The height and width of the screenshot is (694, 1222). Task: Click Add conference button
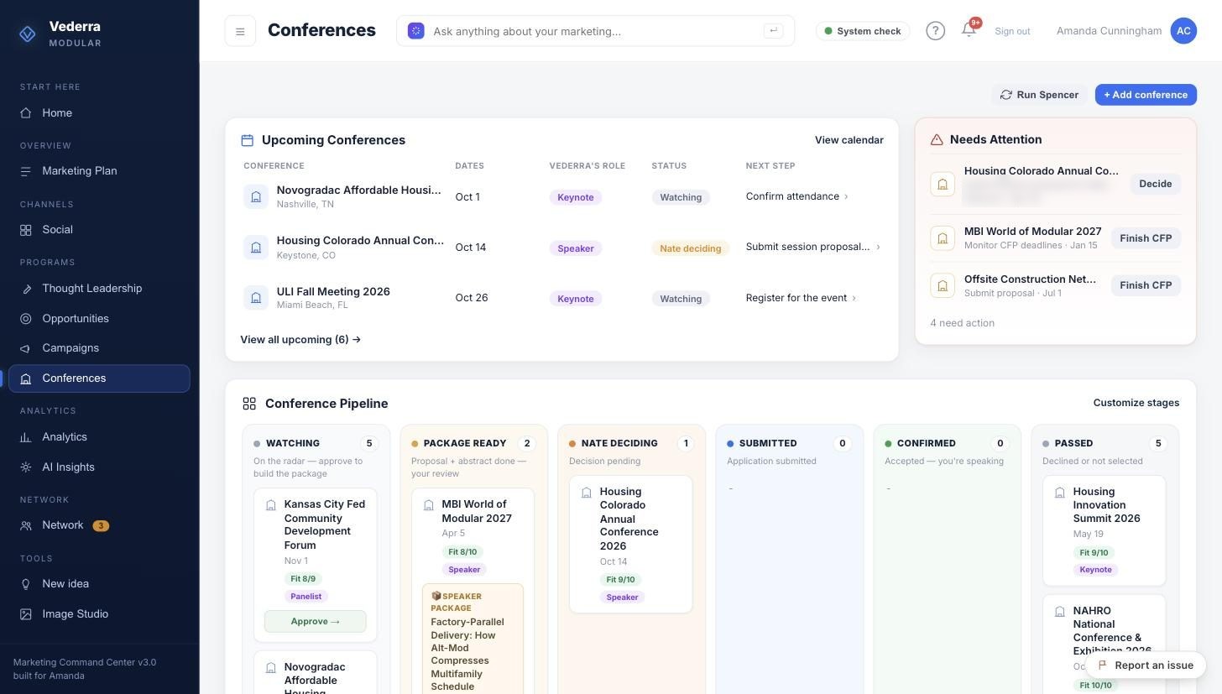tap(1146, 95)
